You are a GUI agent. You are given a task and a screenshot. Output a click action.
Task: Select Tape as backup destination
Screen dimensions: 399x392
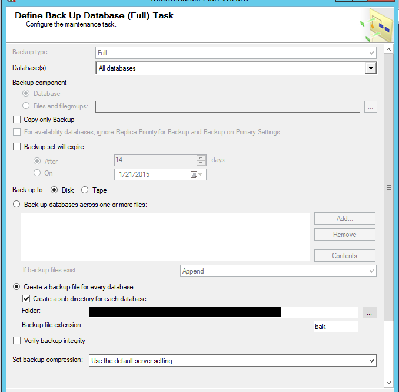tap(85, 190)
